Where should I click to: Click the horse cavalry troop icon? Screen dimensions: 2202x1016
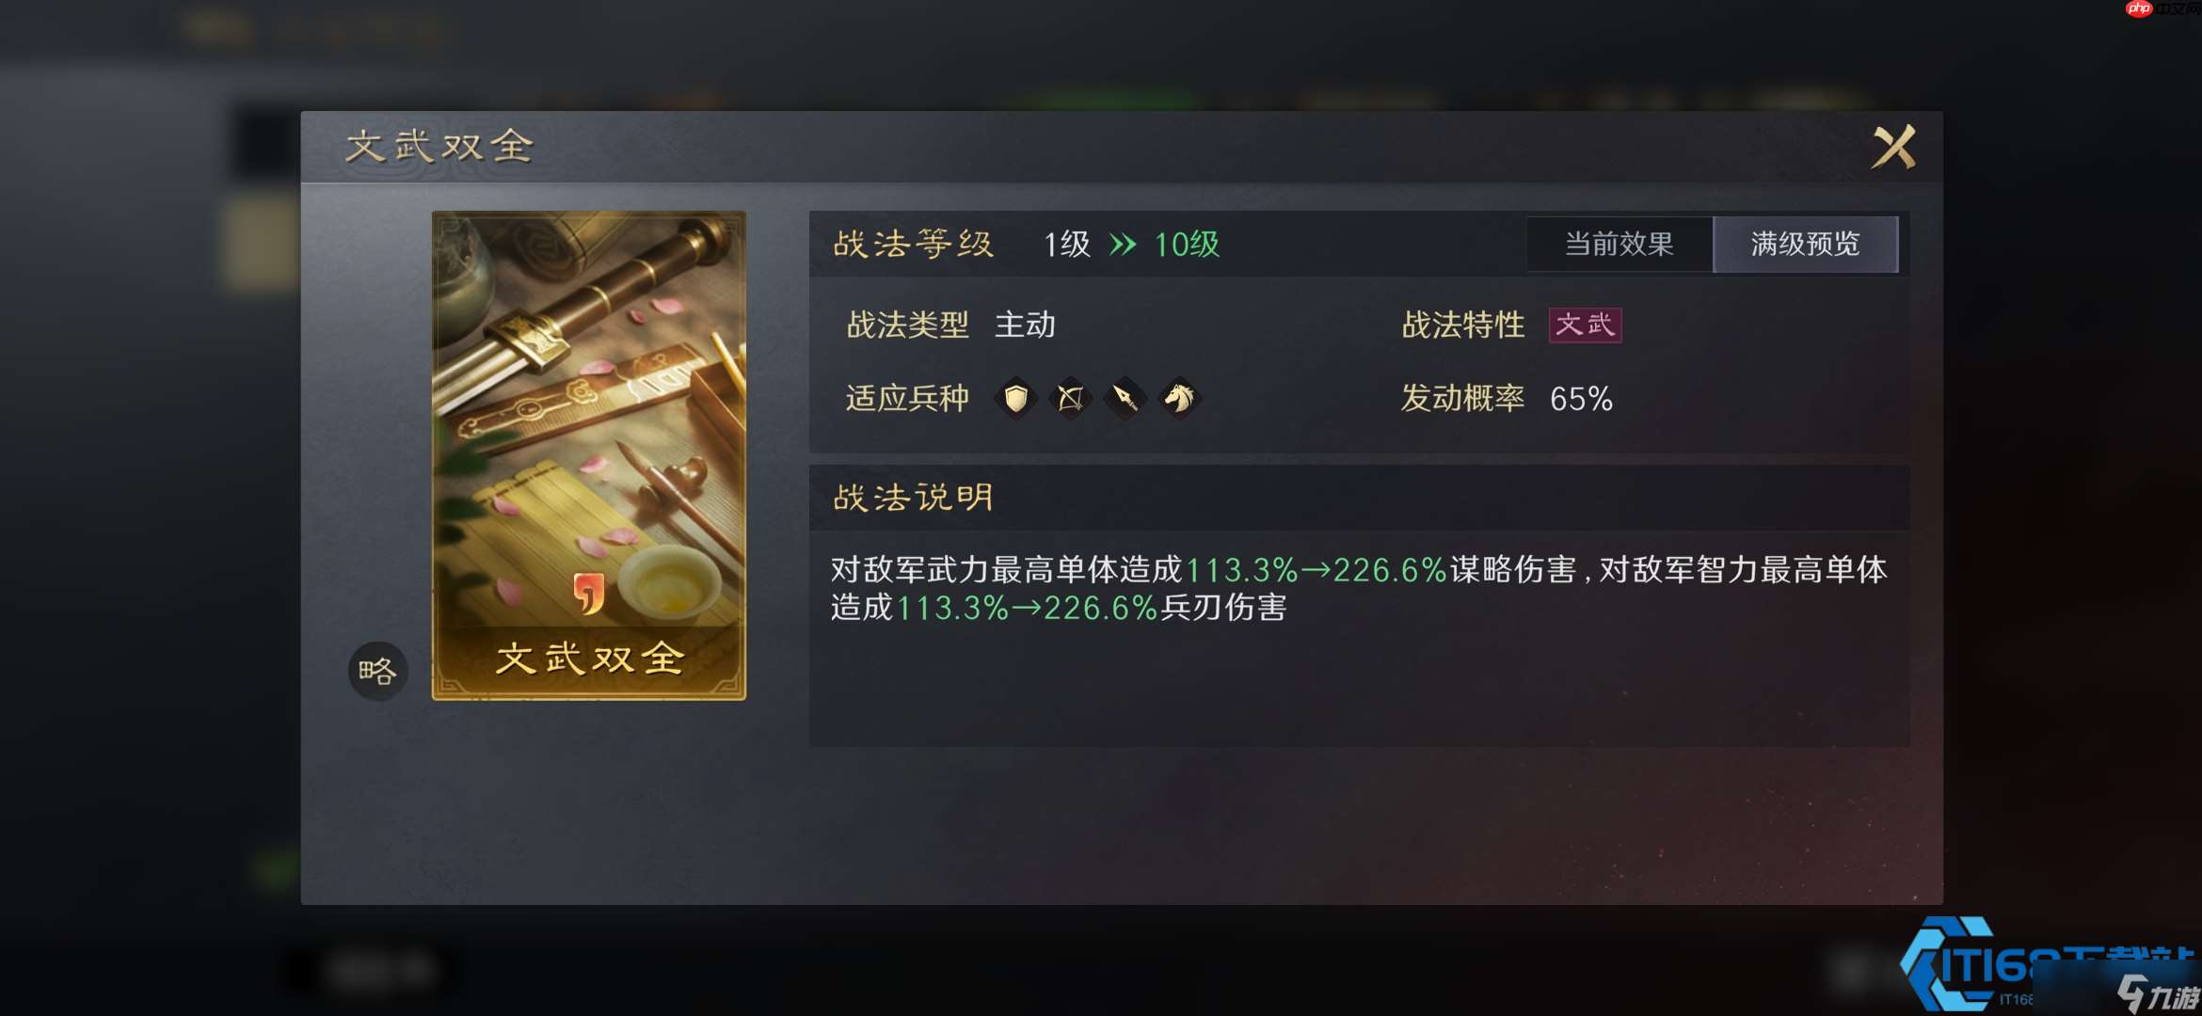coord(1180,399)
